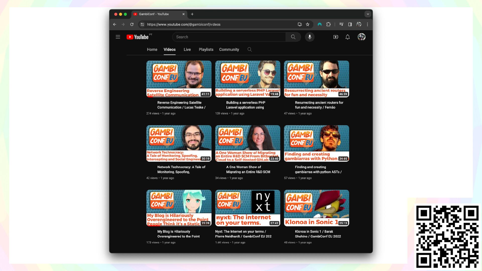
Task: Switch to the Playlists tab
Action: (206, 49)
